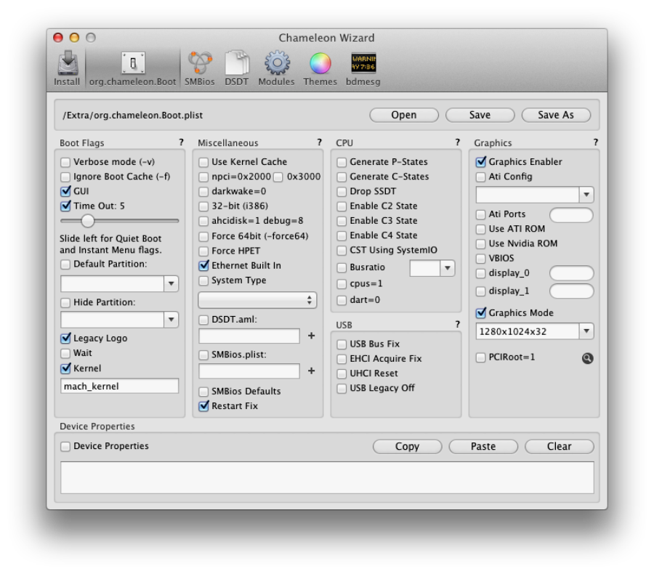The height and width of the screenshot is (574, 654).
Task: Click the Save As button
Action: click(x=555, y=115)
